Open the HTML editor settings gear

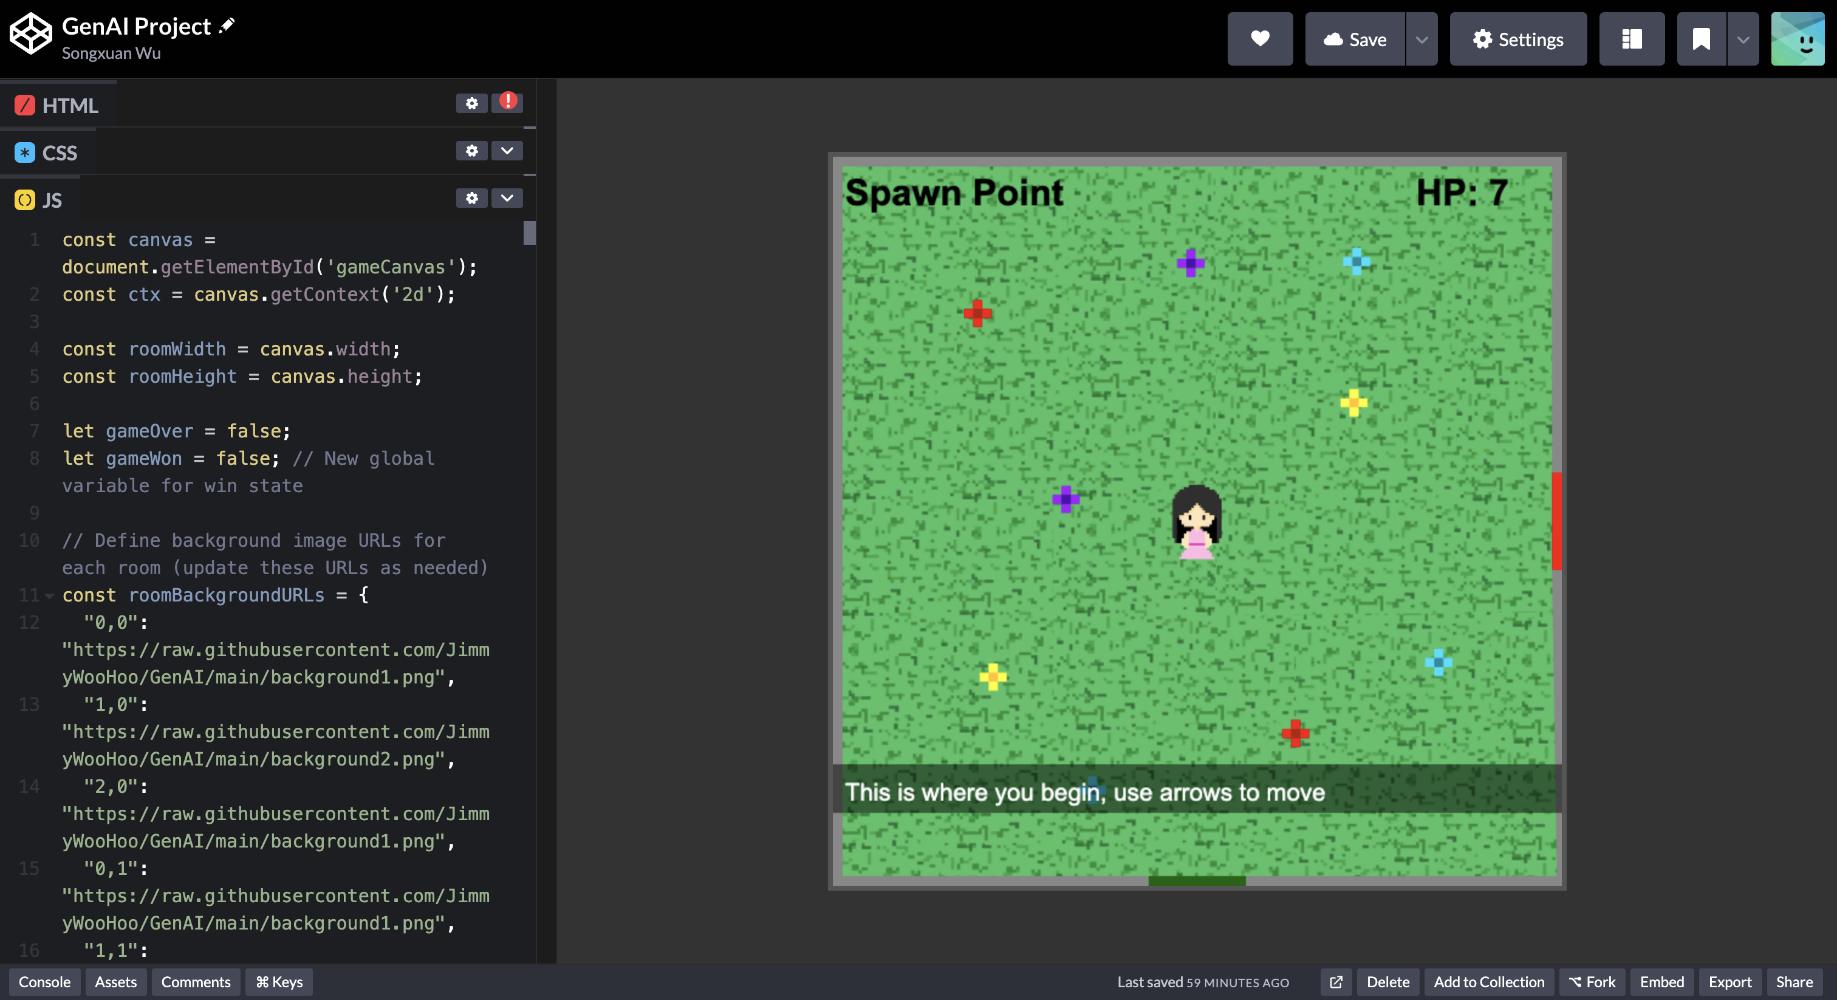point(471,103)
